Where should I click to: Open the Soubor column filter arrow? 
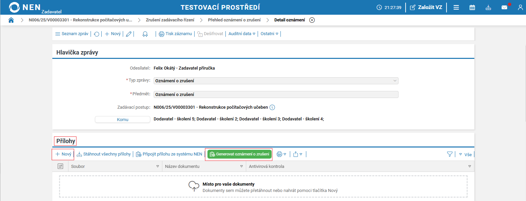pyautogui.click(x=158, y=166)
